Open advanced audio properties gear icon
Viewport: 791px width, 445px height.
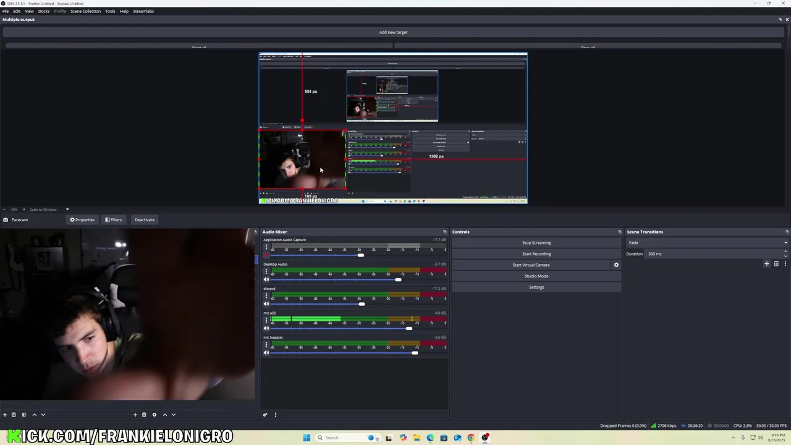(265, 415)
